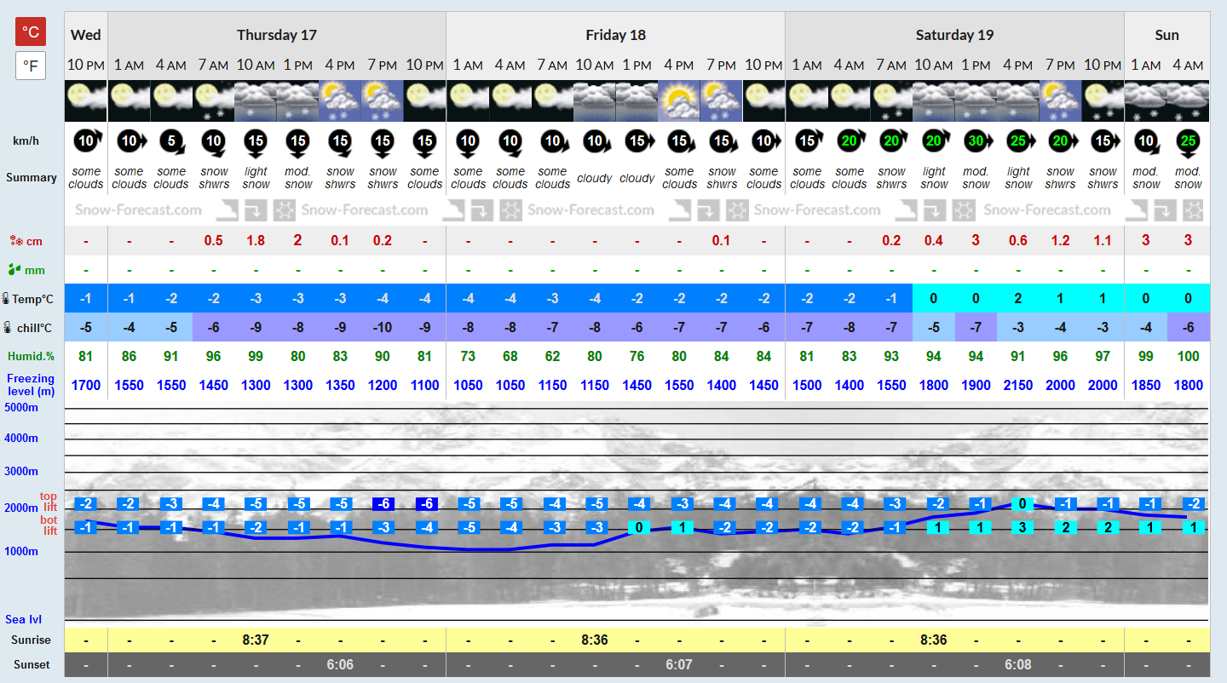Click the thermometer icon beside Temp°C label
Image resolution: width=1227 pixels, height=683 pixels.
(7, 299)
